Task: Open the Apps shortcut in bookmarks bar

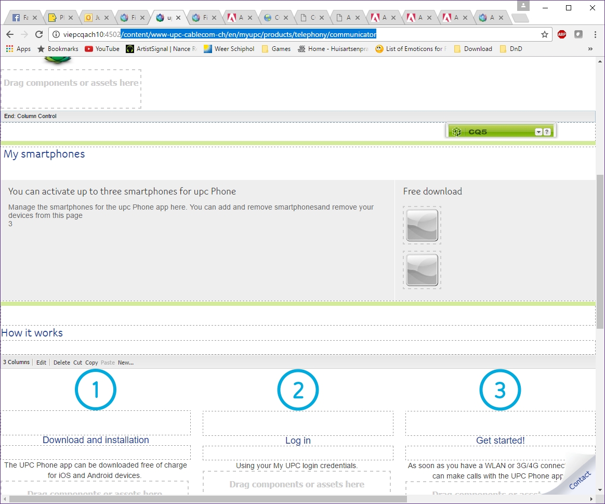Action: [19, 49]
